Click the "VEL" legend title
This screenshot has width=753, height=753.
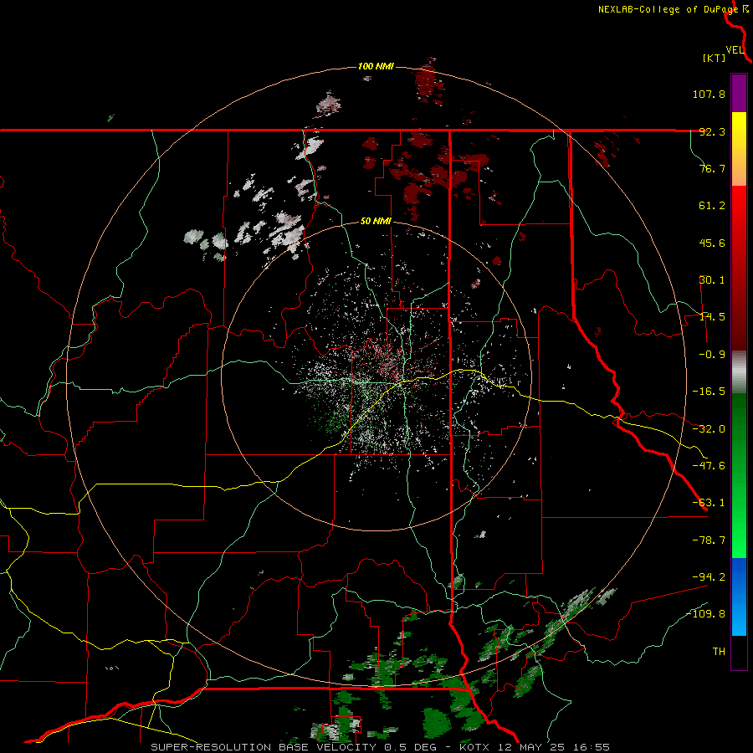[x=735, y=50]
